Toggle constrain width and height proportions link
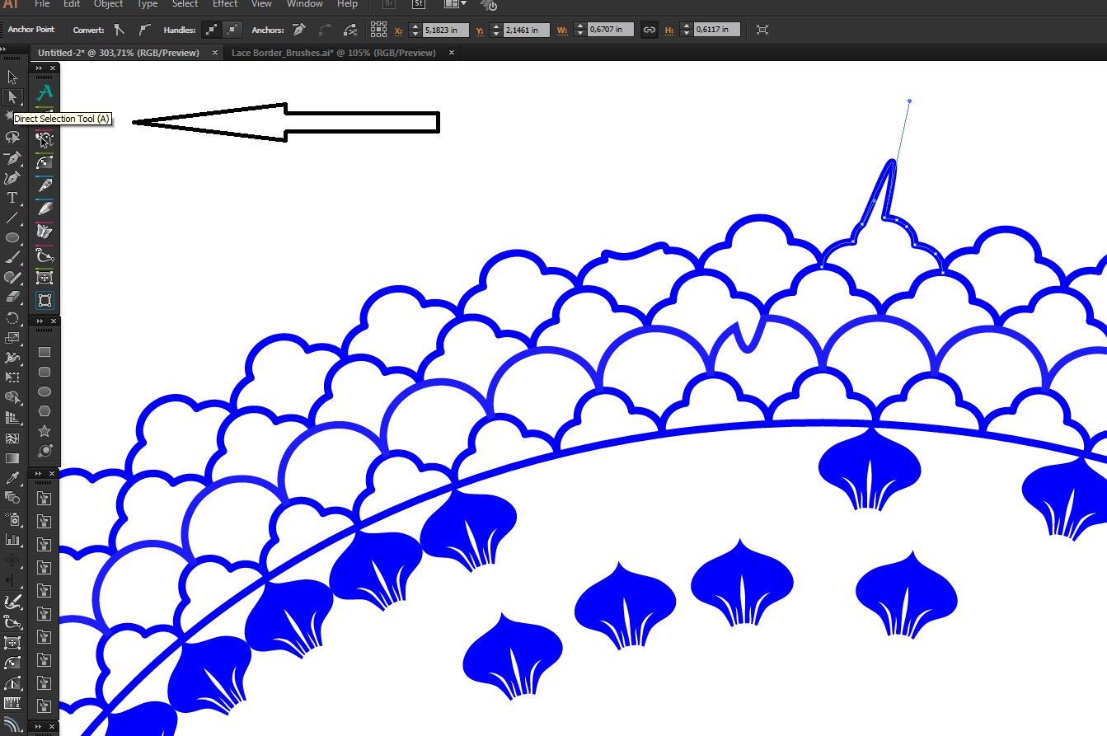The width and height of the screenshot is (1107, 736). point(649,30)
